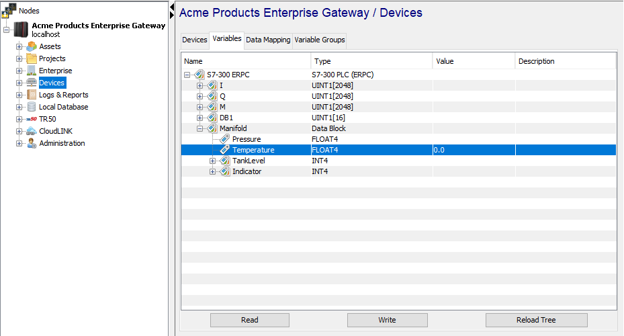Expand the I variable array

(199, 85)
